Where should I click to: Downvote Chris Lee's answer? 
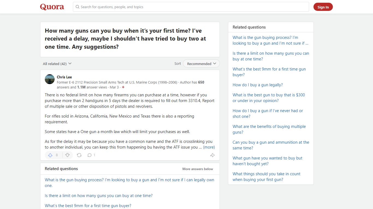point(67,155)
